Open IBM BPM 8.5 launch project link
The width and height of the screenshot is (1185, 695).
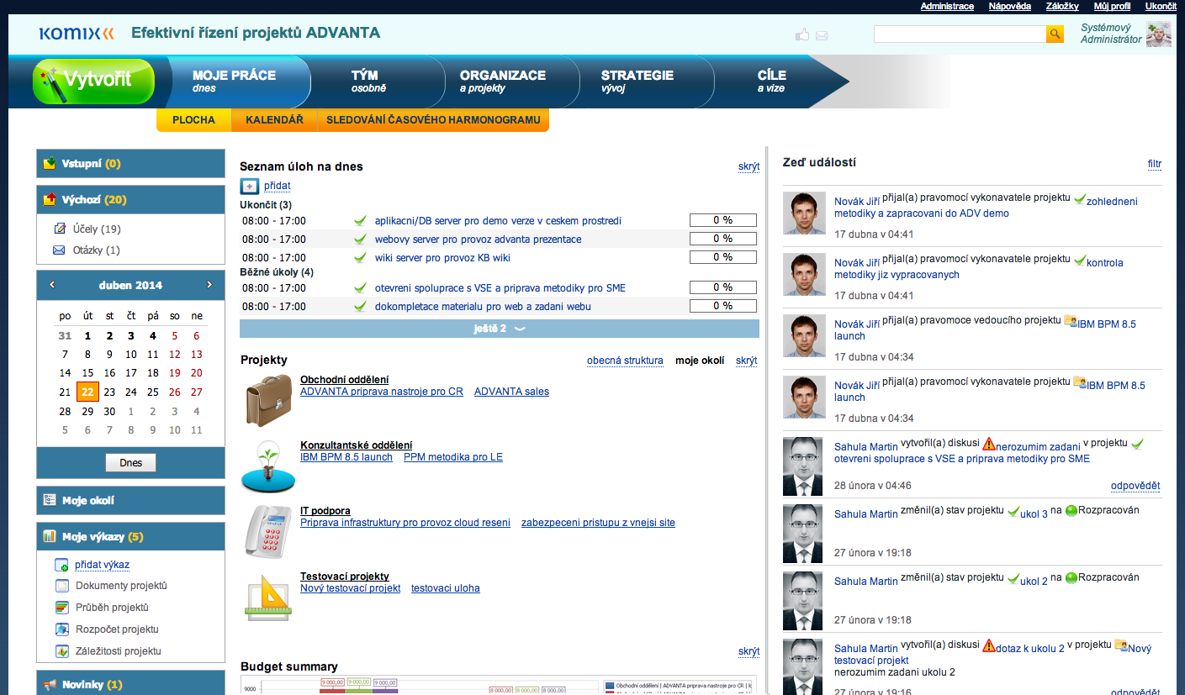click(x=347, y=457)
